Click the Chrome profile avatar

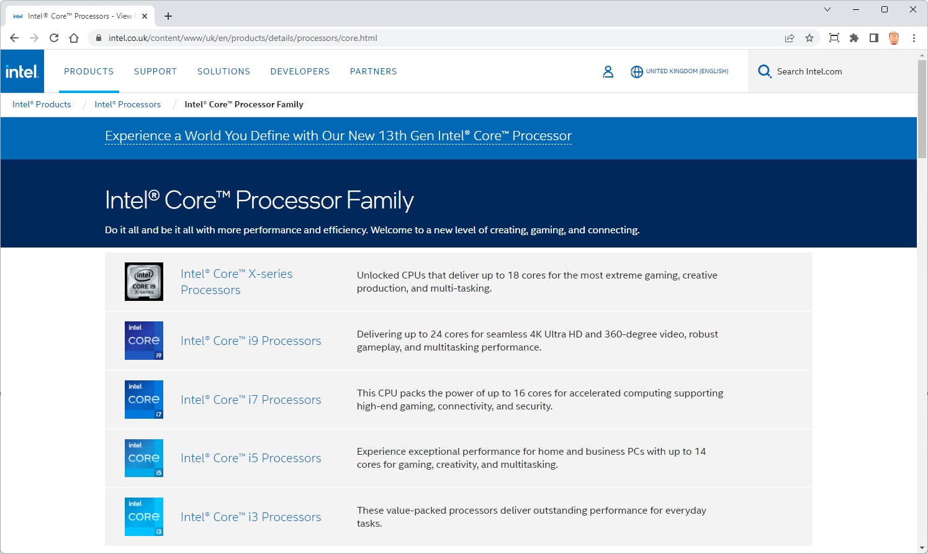click(x=894, y=38)
